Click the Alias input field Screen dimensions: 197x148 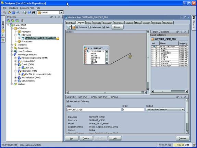(x=94, y=110)
